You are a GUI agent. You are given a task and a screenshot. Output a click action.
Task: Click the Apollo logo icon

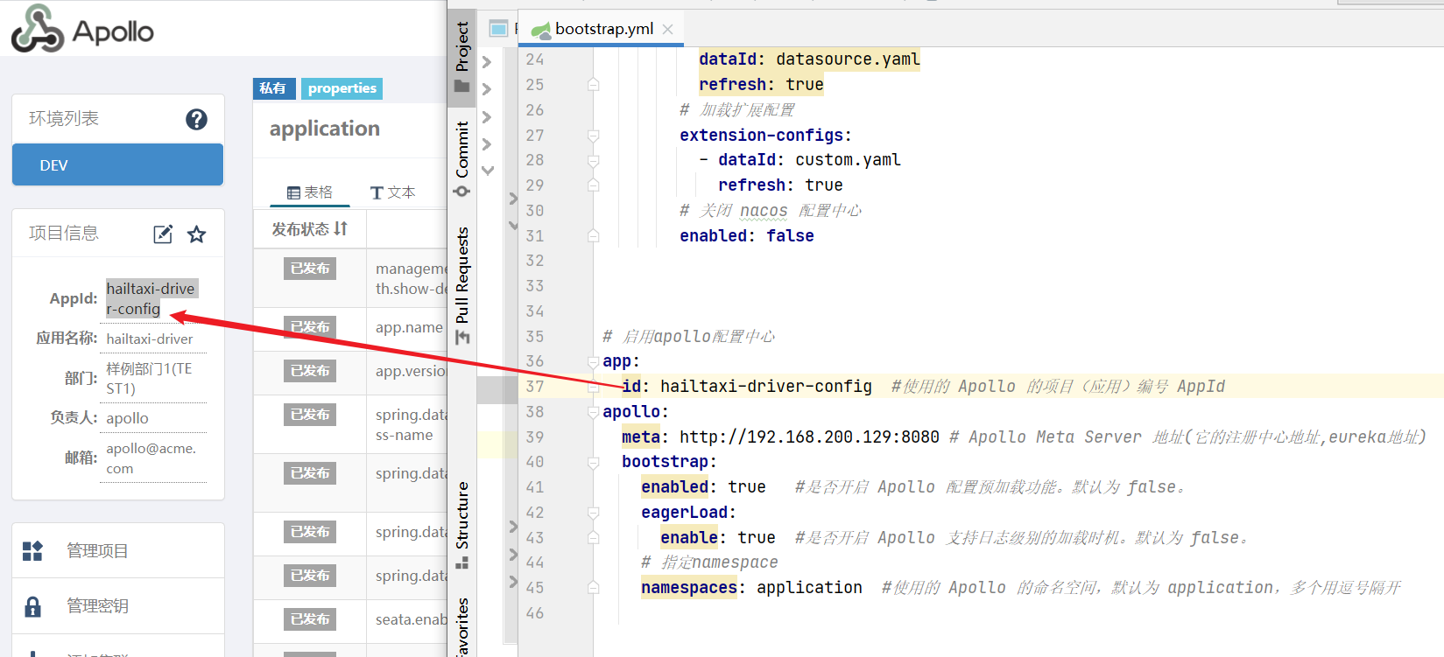[38, 29]
